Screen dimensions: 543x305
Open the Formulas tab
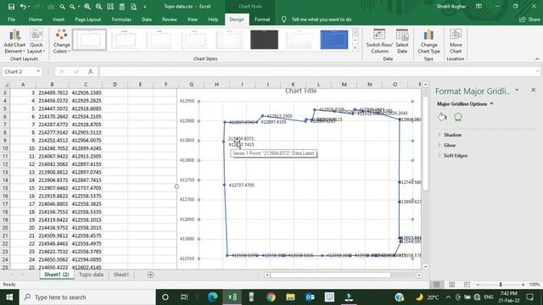click(121, 19)
